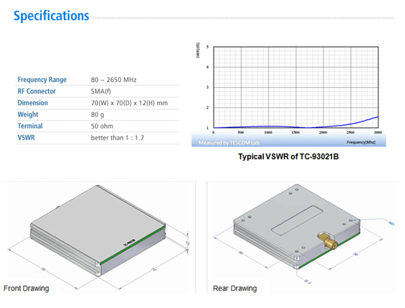Select the Dimension label
405x308 pixels.
click(33, 103)
